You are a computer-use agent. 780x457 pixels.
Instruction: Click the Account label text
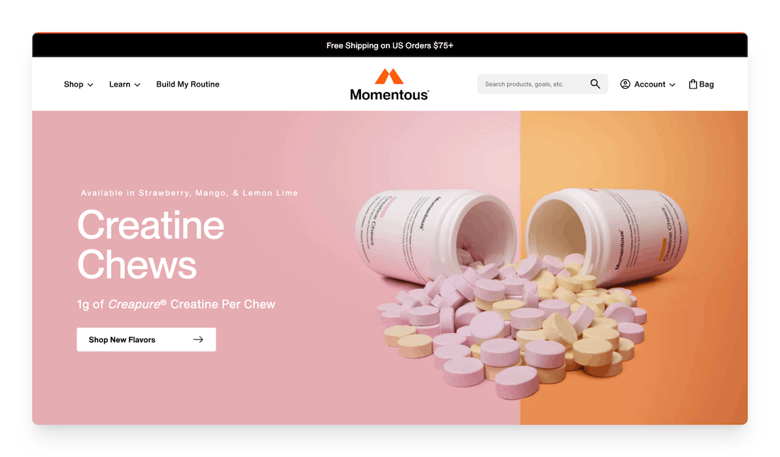(x=650, y=84)
